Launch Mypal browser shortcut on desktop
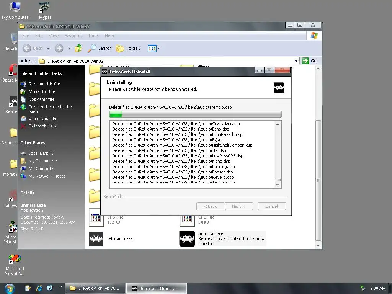 coord(44,10)
